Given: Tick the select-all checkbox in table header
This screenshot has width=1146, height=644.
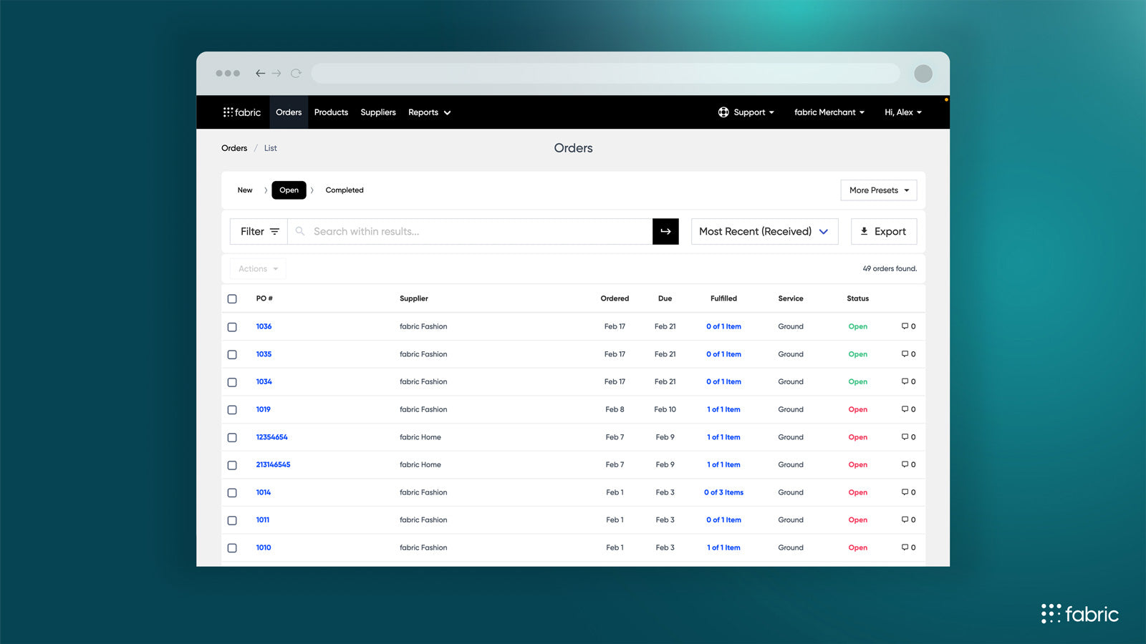Looking at the screenshot, I should [x=232, y=298].
